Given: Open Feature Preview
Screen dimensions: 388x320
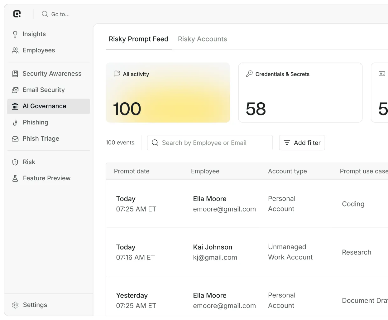Looking at the screenshot, I should [x=49, y=178].
